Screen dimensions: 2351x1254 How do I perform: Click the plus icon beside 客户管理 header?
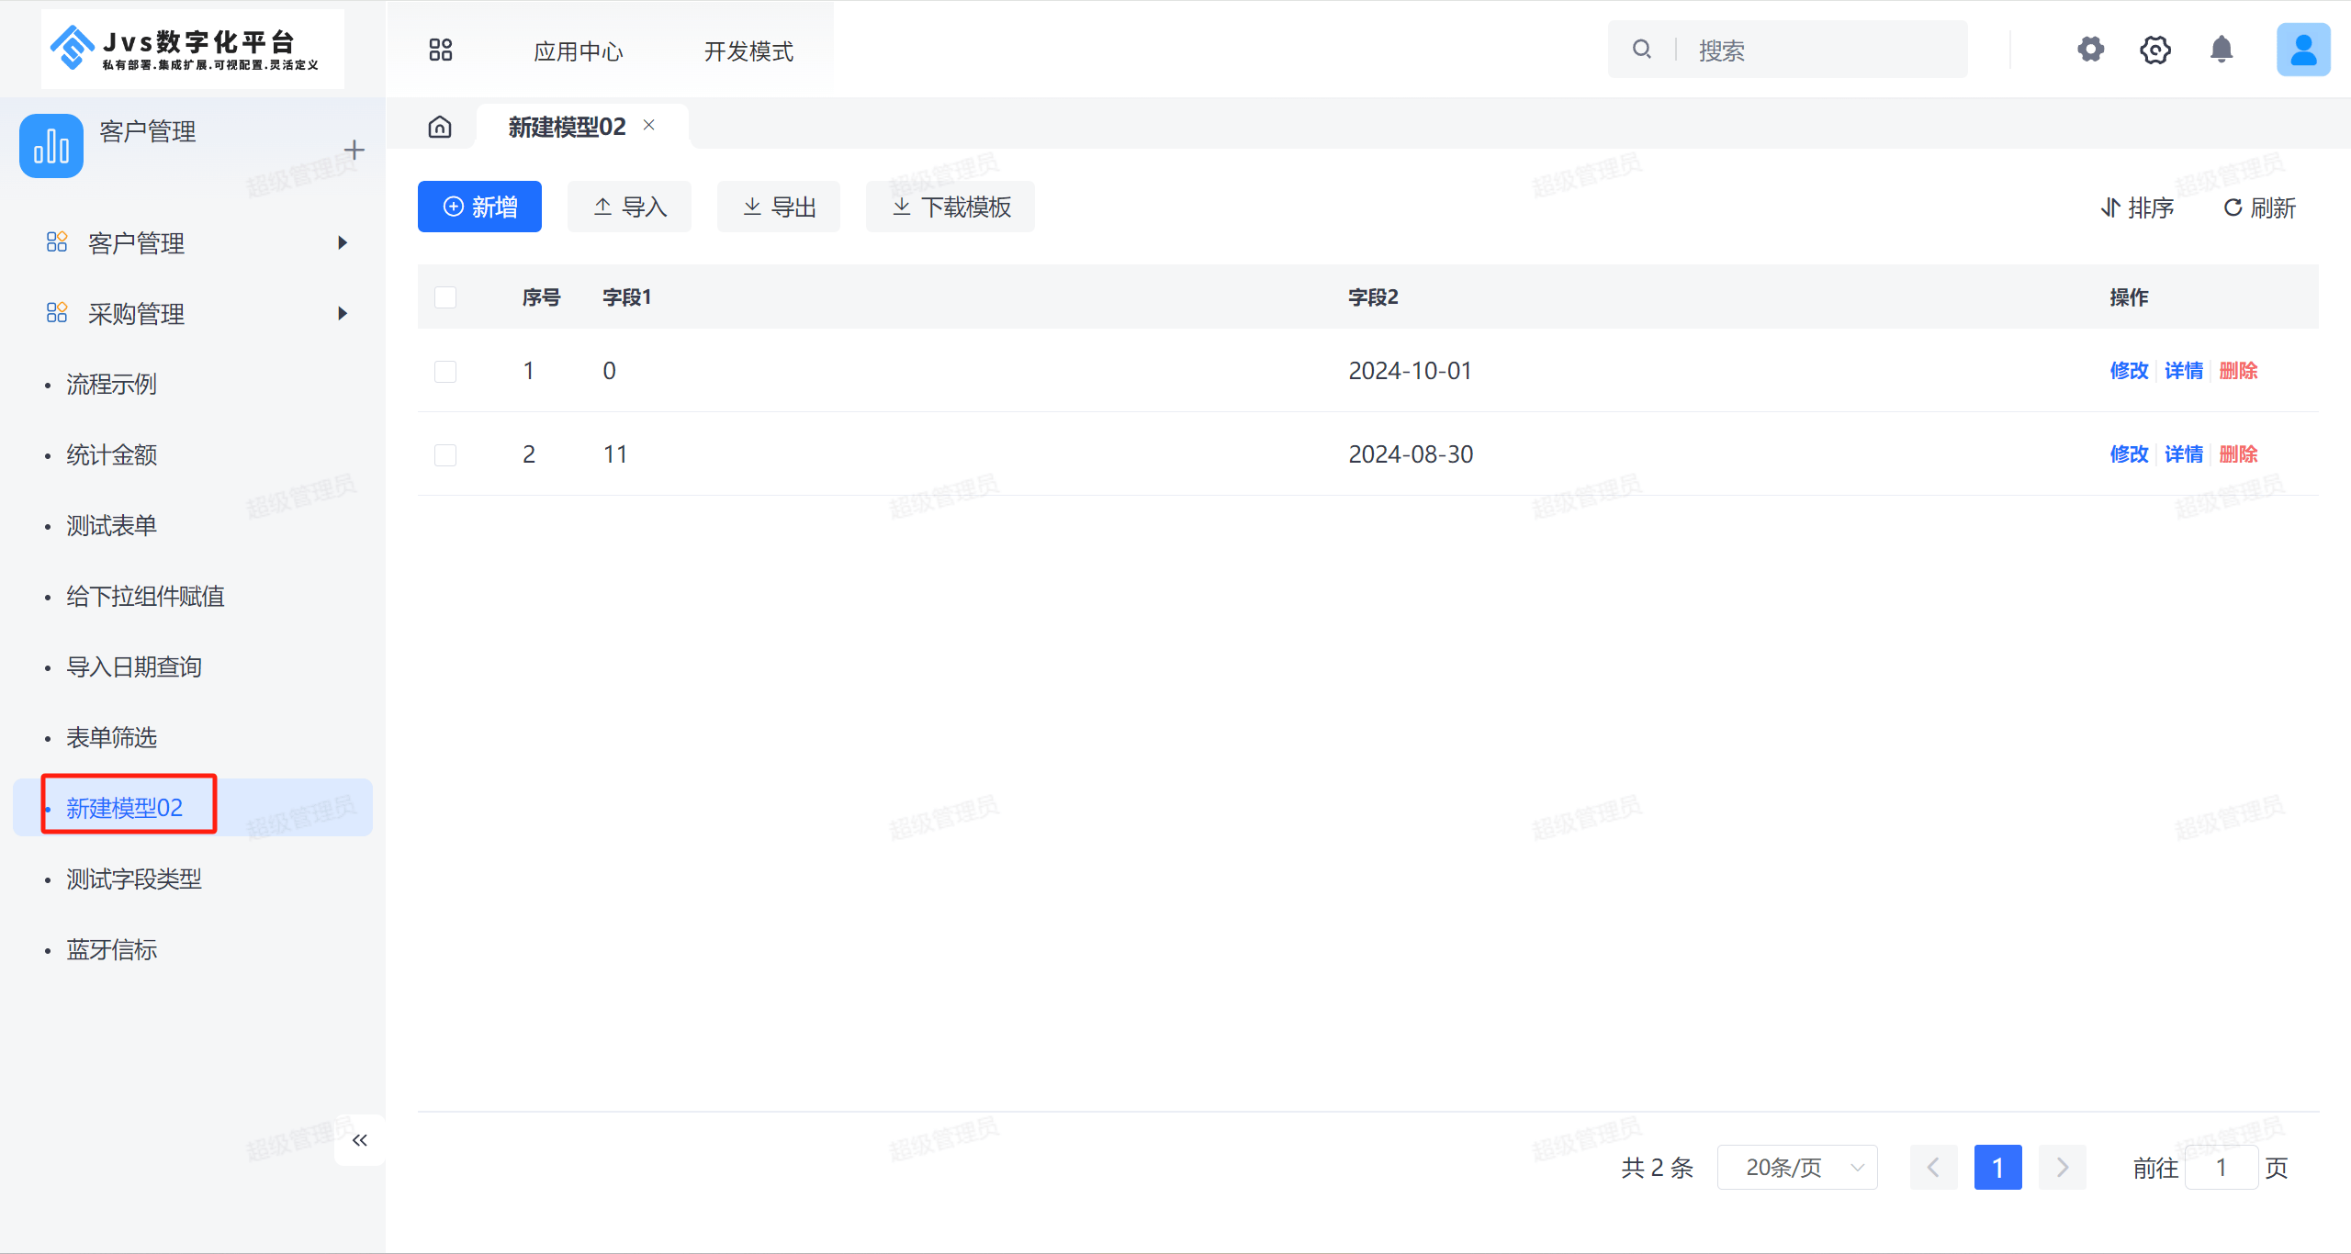pyautogui.click(x=354, y=150)
